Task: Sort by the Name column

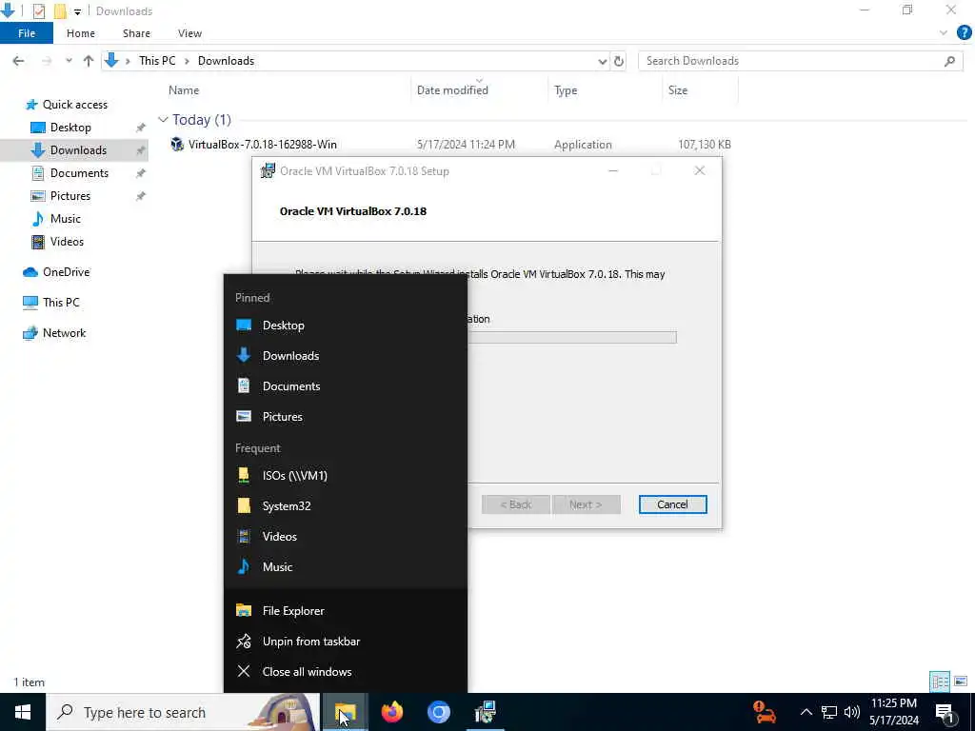Action: coord(184,90)
